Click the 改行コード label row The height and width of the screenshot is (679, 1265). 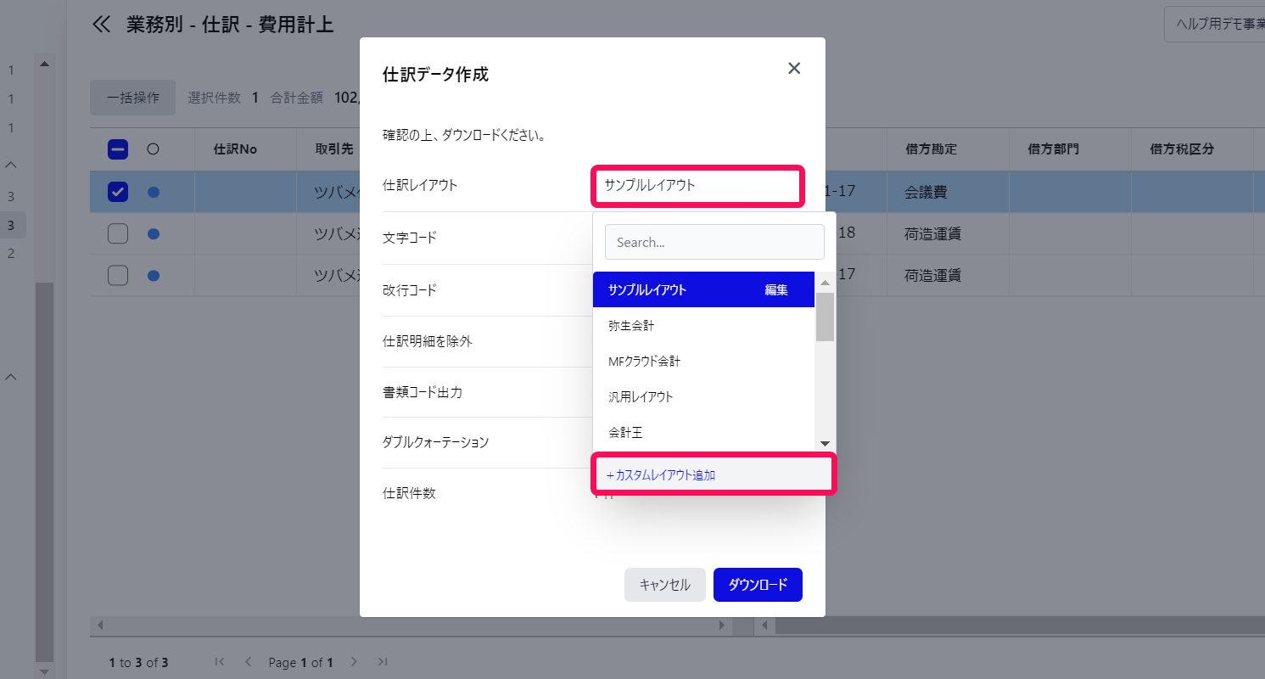point(410,290)
